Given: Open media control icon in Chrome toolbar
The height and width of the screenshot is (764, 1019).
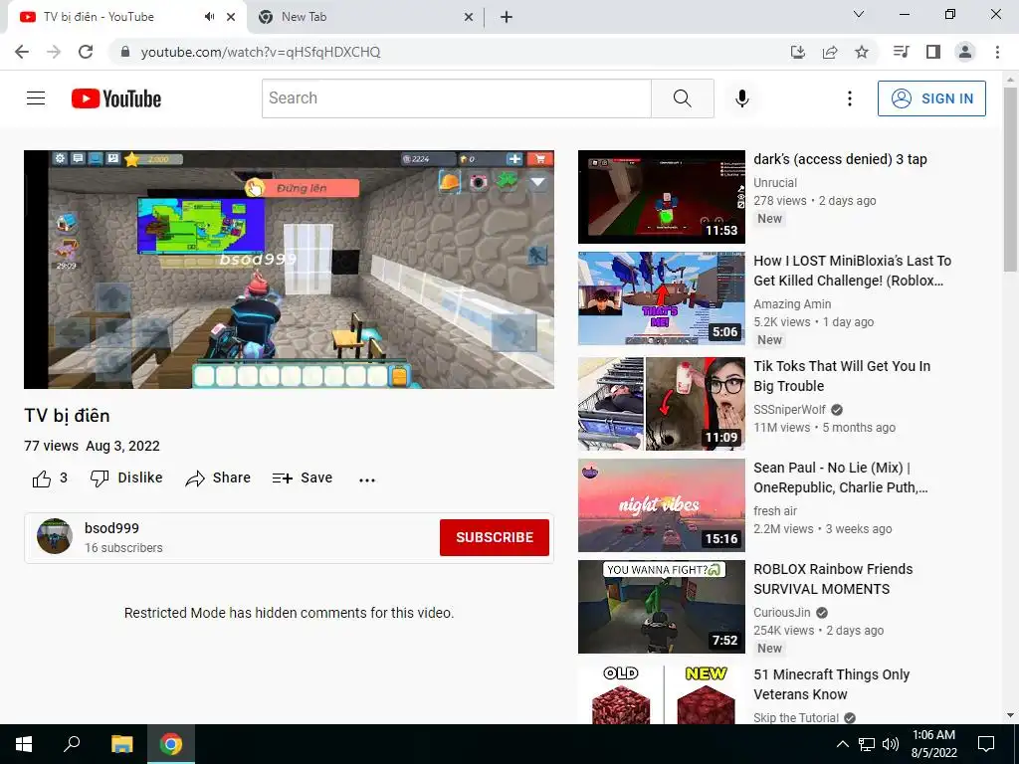Looking at the screenshot, I should [x=901, y=52].
